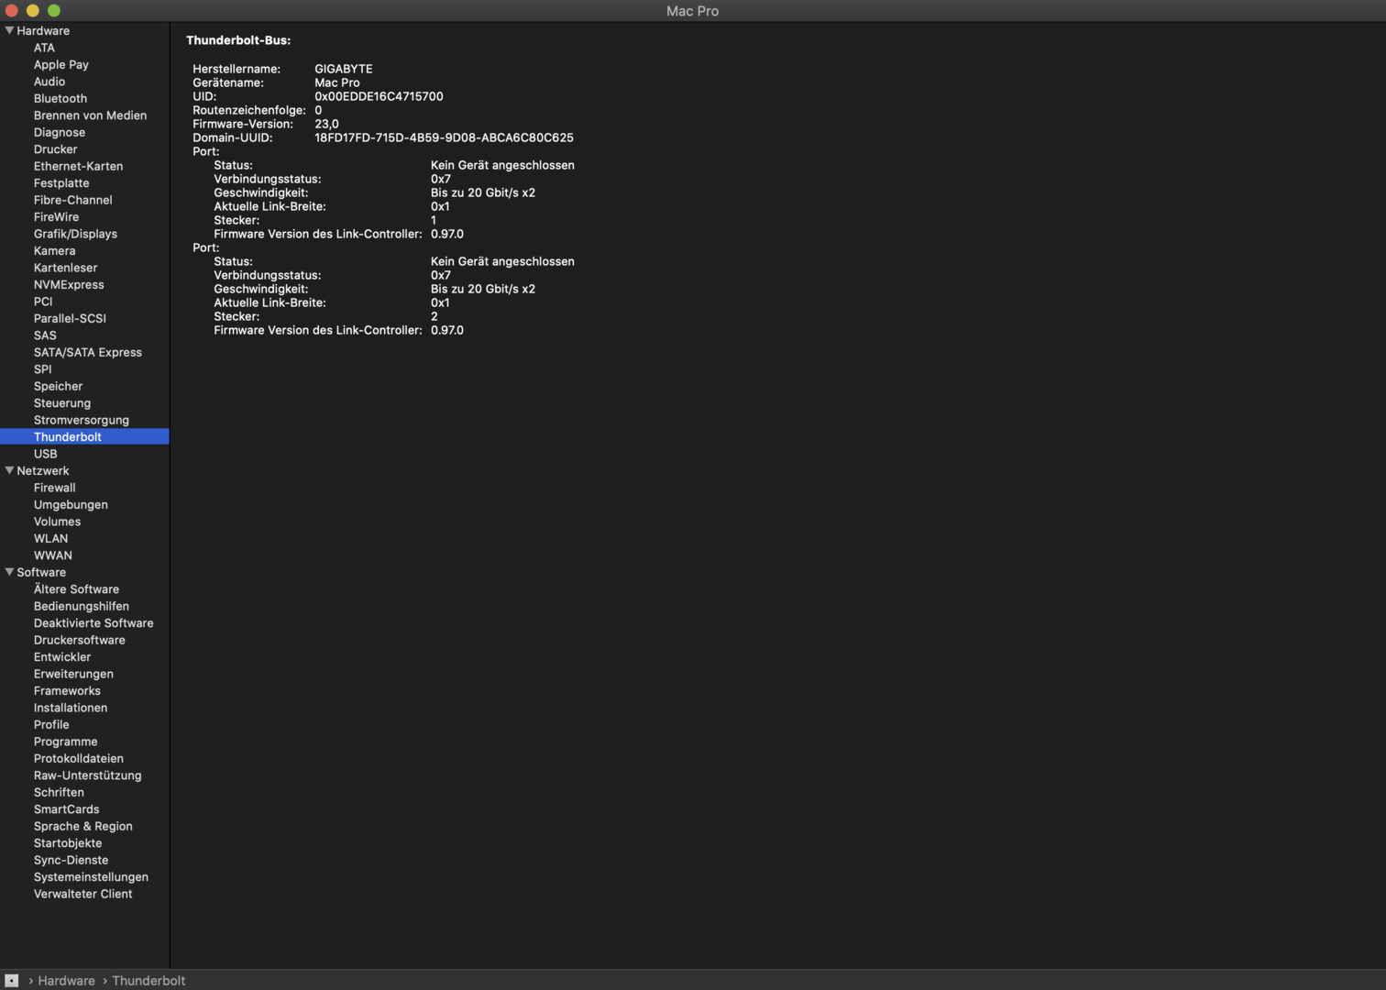Select NVMExpress in the sidebar

tap(69, 285)
